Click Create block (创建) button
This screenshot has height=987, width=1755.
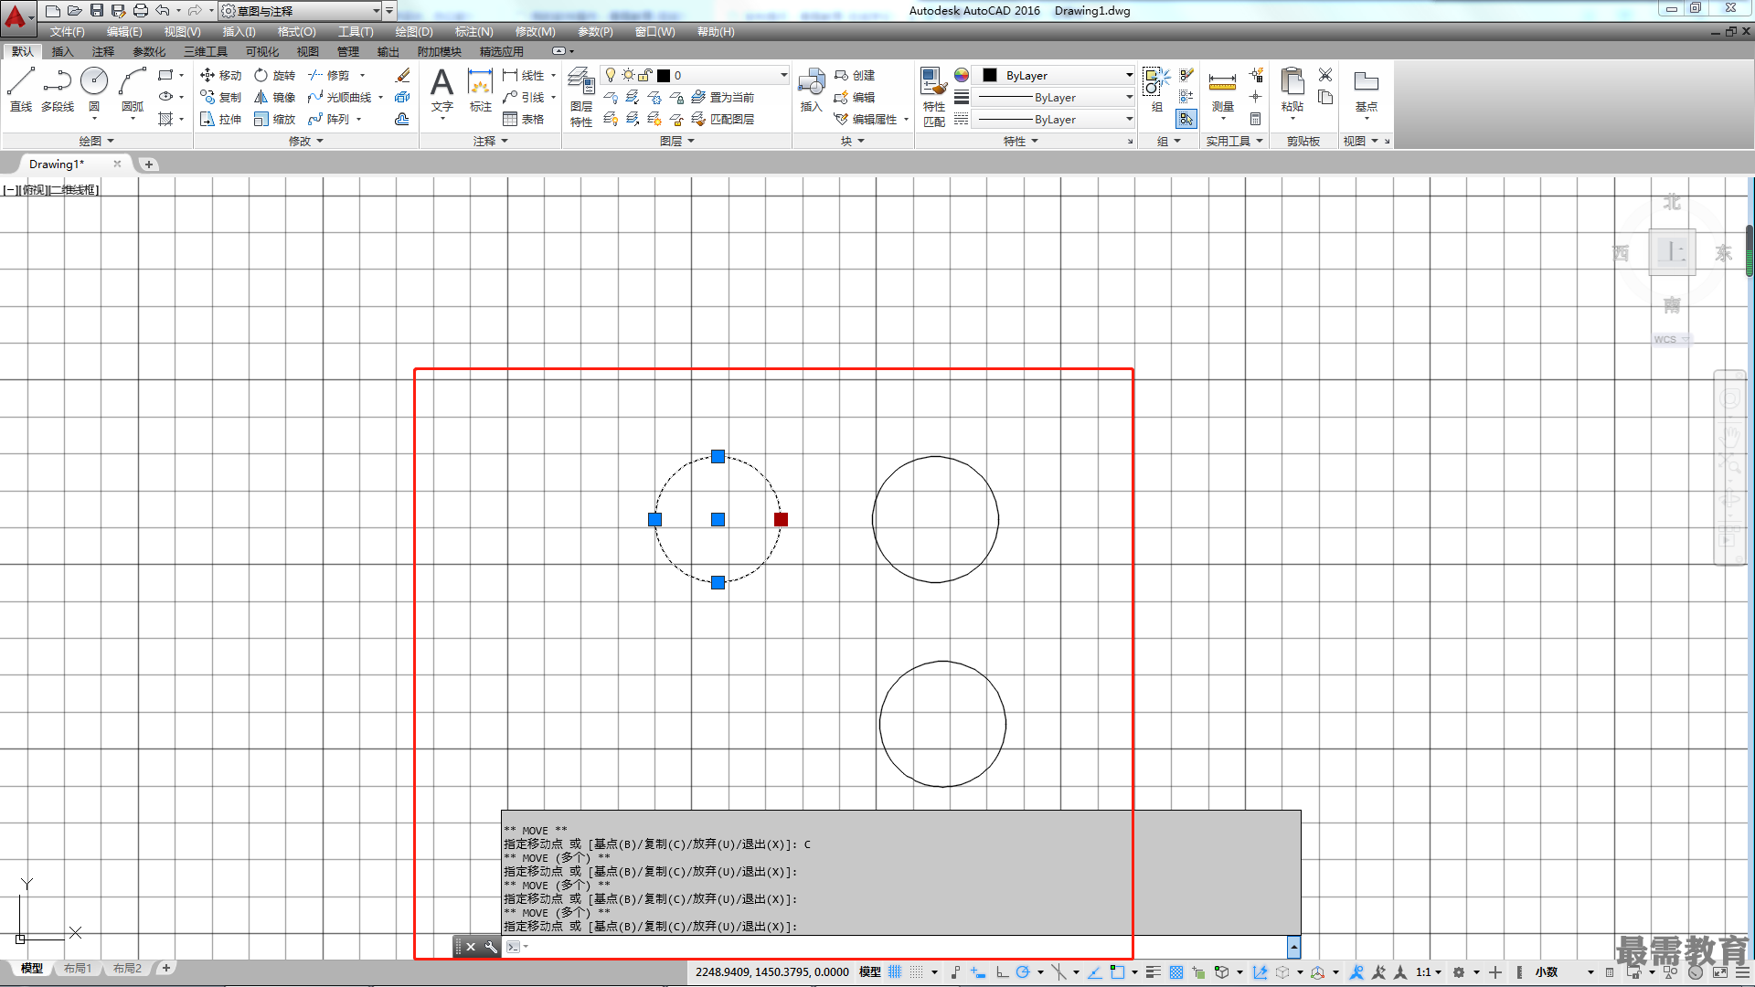pyautogui.click(x=855, y=75)
